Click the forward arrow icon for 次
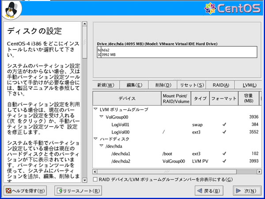Screen dimensions: 265x199 (238, 191)
